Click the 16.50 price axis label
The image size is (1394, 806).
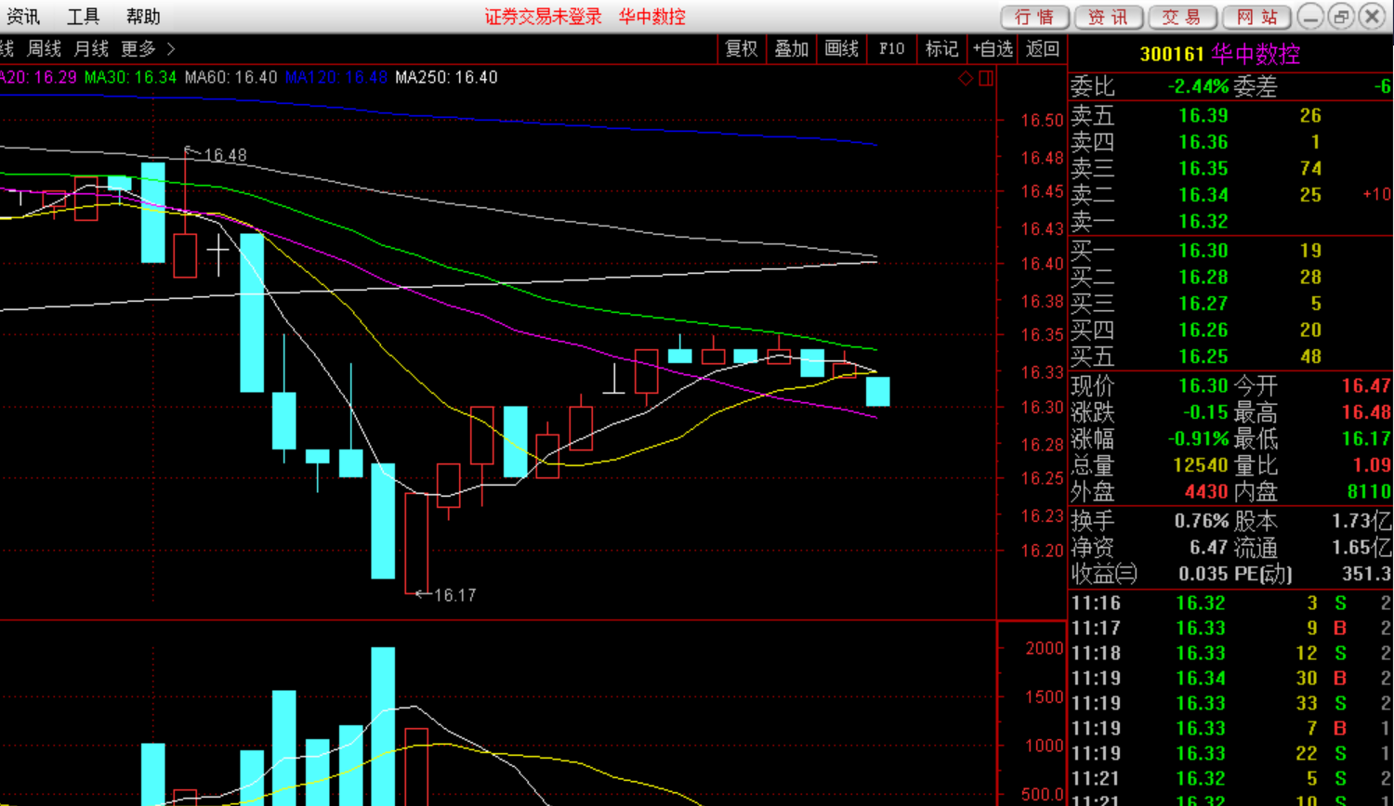[x=1042, y=121]
